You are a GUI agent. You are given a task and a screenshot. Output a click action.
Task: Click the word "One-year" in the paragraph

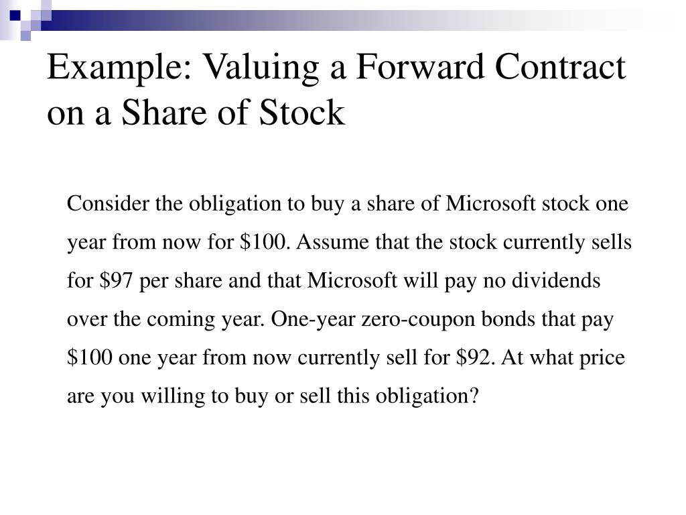[314, 319]
